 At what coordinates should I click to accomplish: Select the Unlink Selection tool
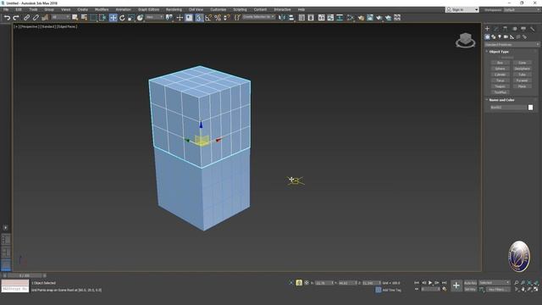36,18
